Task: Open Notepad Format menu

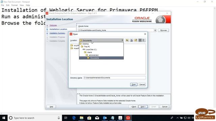Action: [x=15, y=5]
